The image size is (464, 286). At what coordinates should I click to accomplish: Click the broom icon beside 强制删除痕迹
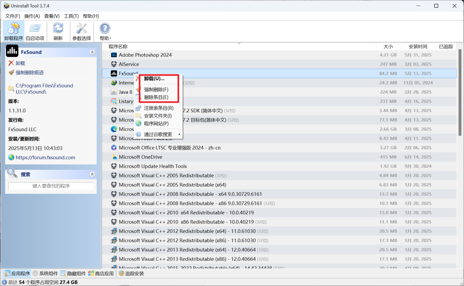[11, 72]
